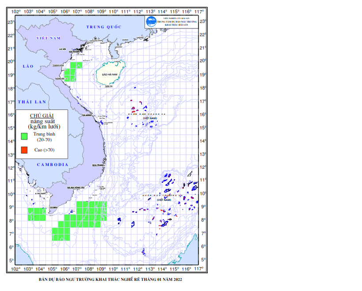Click '(VIỆT NAM)' under Hoàng Sa
Image resolution: width=362 pixels, height=291 pixels.
point(150,118)
